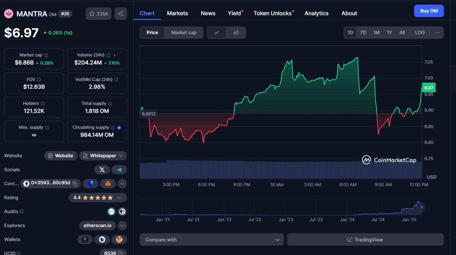Open Volume (24h) details arrow

click(x=114, y=55)
